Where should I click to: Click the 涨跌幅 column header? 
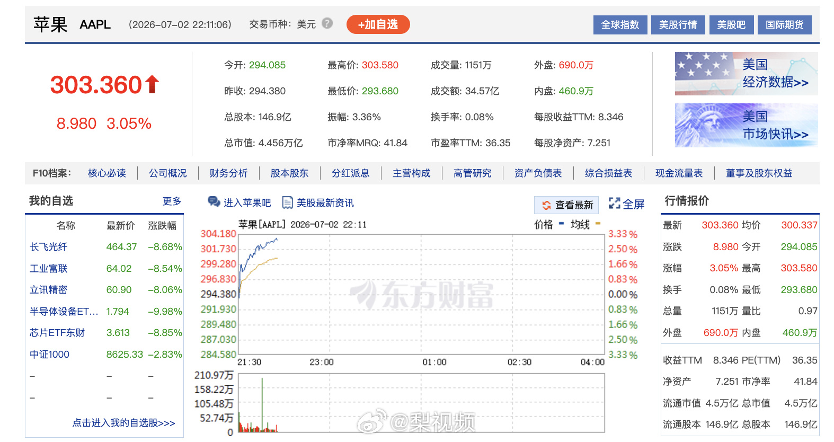pyautogui.click(x=162, y=226)
